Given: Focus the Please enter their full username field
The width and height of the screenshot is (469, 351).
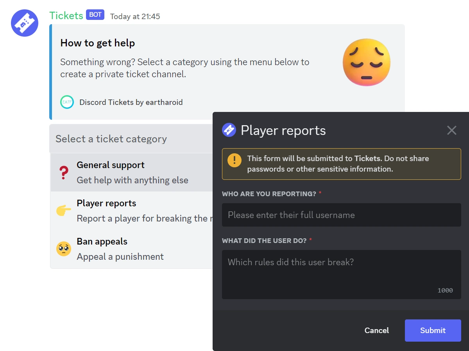Looking at the screenshot, I should pos(341,214).
